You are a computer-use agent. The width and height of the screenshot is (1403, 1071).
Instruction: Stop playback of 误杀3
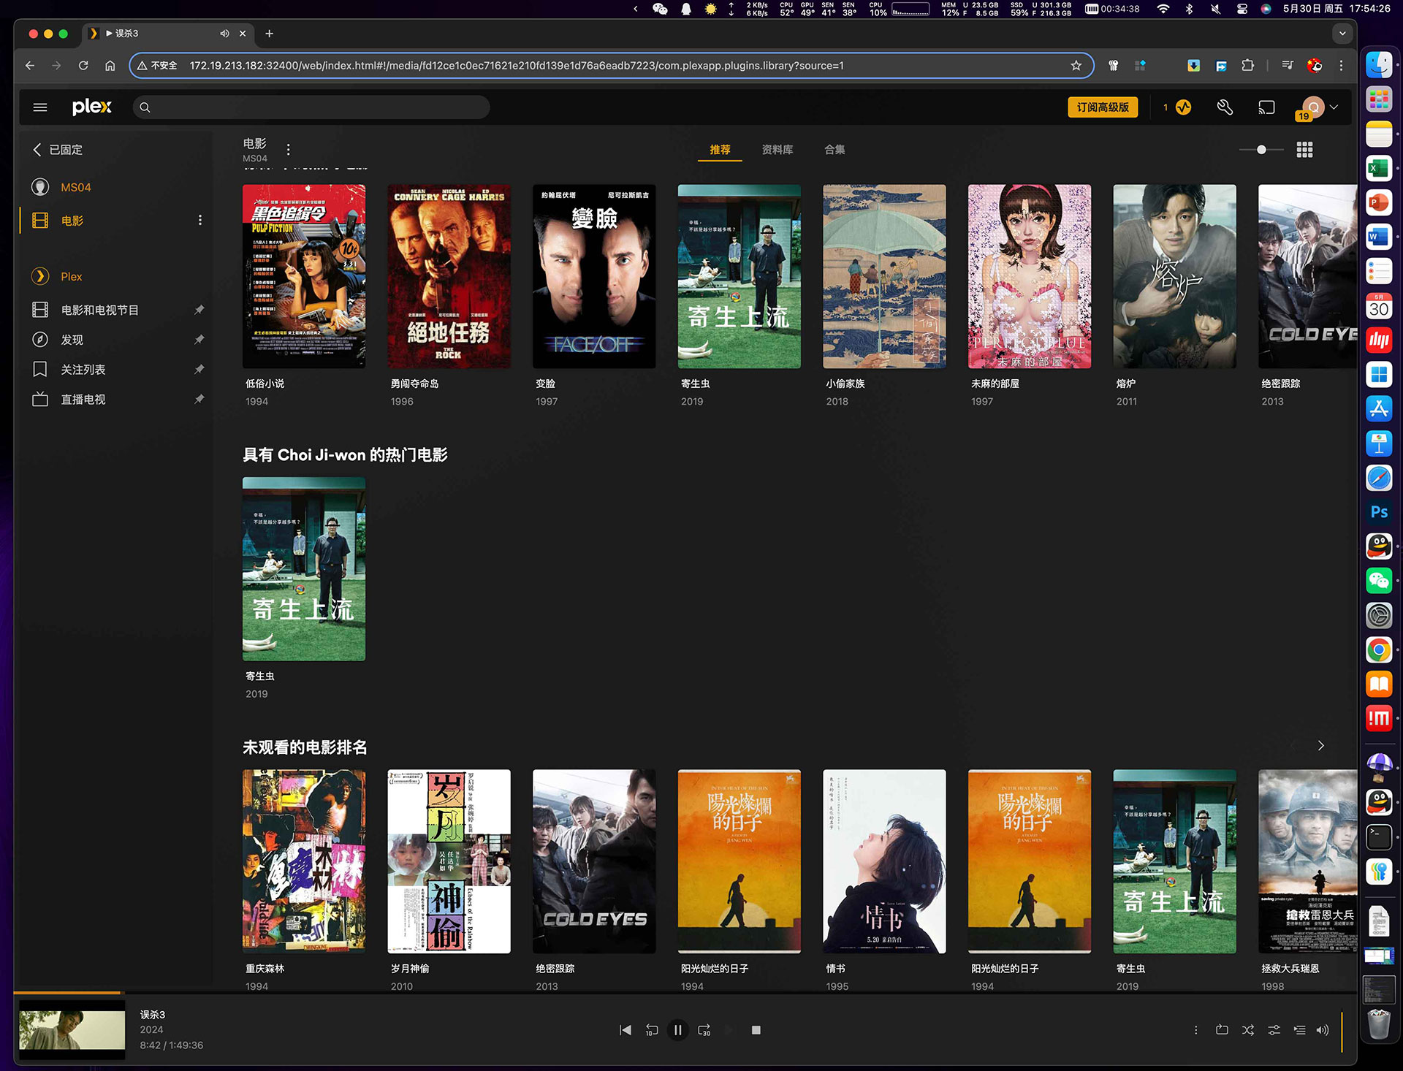[756, 1030]
